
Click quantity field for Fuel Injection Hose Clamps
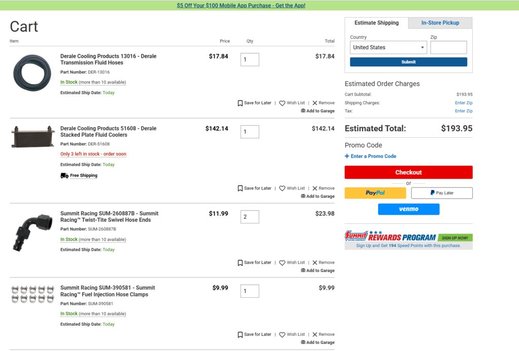[x=249, y=291]
